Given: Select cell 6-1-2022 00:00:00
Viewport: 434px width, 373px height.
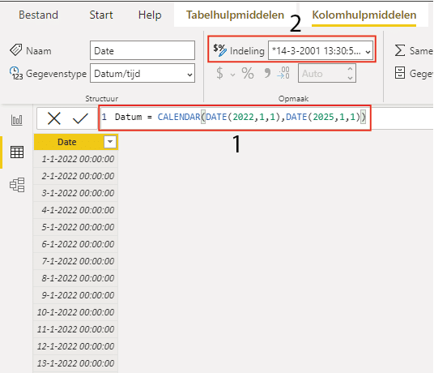Looking at the screenshot, I should pyautogui.click(x=76, y=244).
